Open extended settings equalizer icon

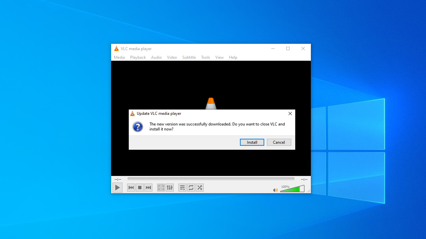[x=170, y=188]
